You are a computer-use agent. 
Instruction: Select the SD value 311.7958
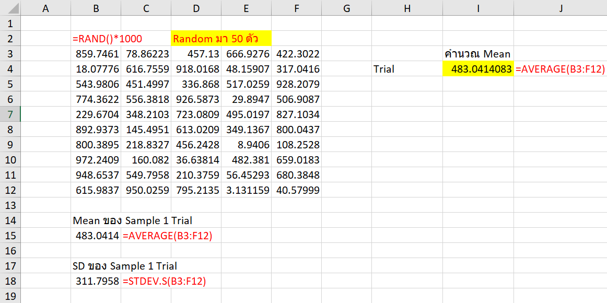tap(96, 281)
